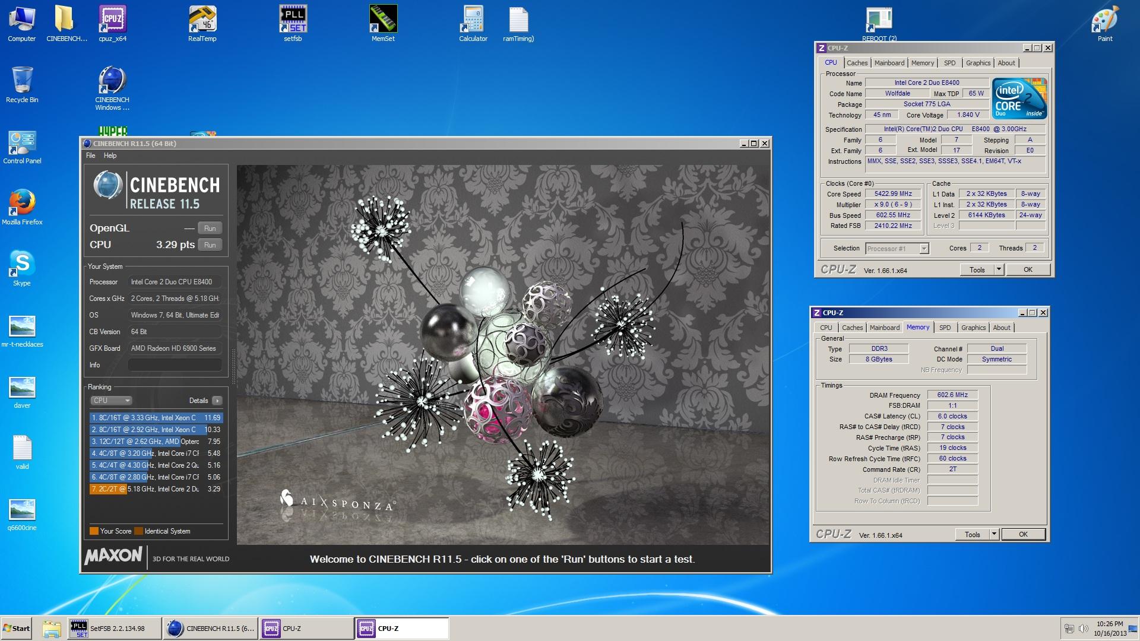Click the Info input field in CINEBENCH
The height and width of the screenshot is (641, 1140).
tap(175, 365)
